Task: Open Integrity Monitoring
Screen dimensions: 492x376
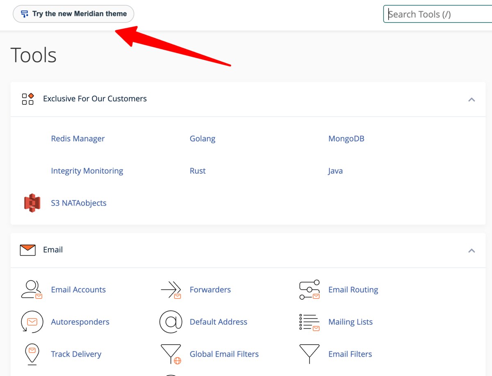Action: [x=87, y=171]
